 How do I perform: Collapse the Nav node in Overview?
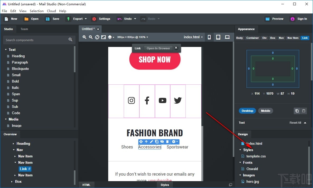[x=13, y=150]
